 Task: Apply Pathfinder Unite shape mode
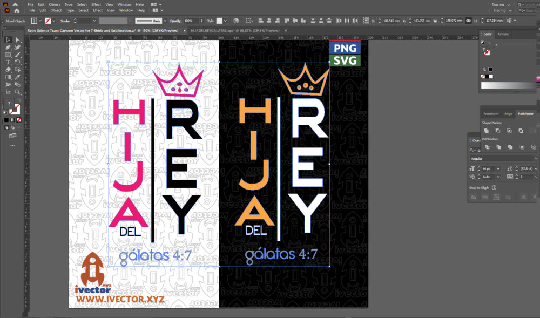pyautogui.click(x=487, y=131)
